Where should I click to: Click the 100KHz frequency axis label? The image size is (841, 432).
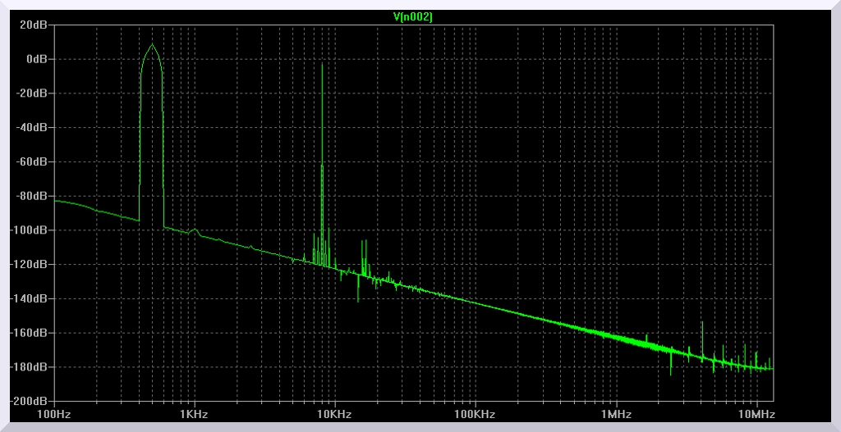(476, 415)
